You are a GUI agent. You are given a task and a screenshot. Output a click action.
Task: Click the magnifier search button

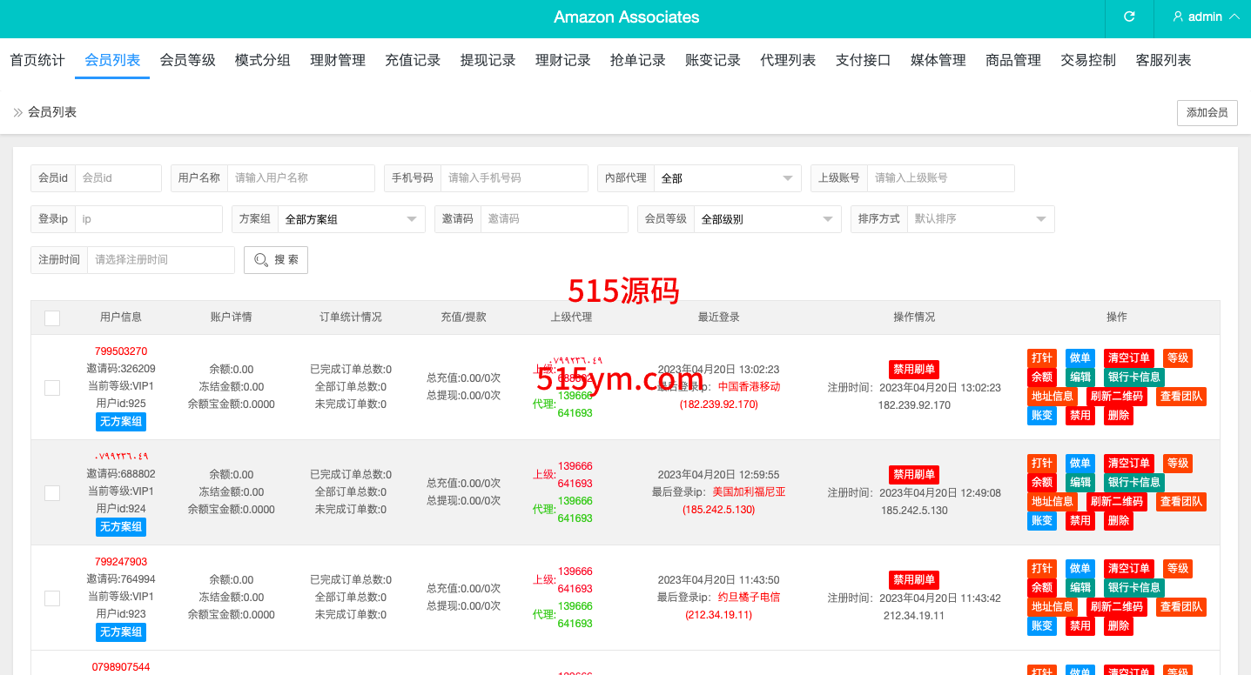pyautogui.click(x=275, y=260)
